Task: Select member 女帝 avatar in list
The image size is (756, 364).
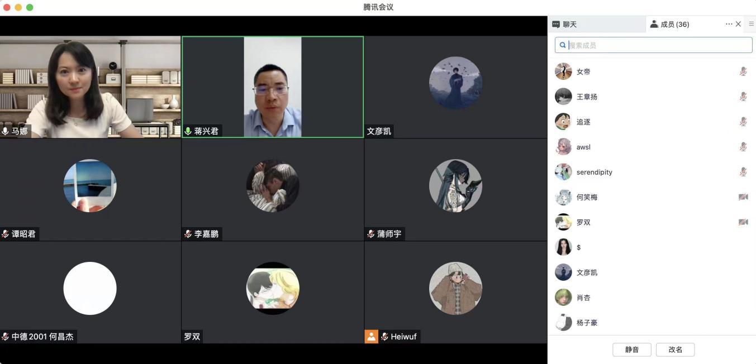Action: tap(563, 71)
